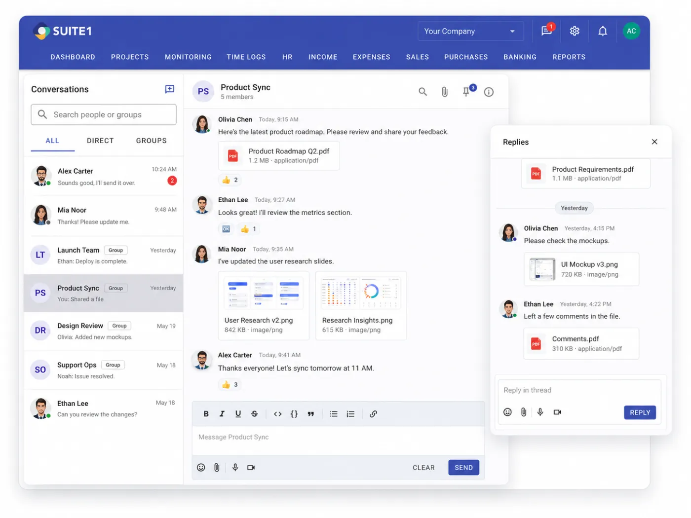Click the Message Product Sync text area

pos(338,441)
